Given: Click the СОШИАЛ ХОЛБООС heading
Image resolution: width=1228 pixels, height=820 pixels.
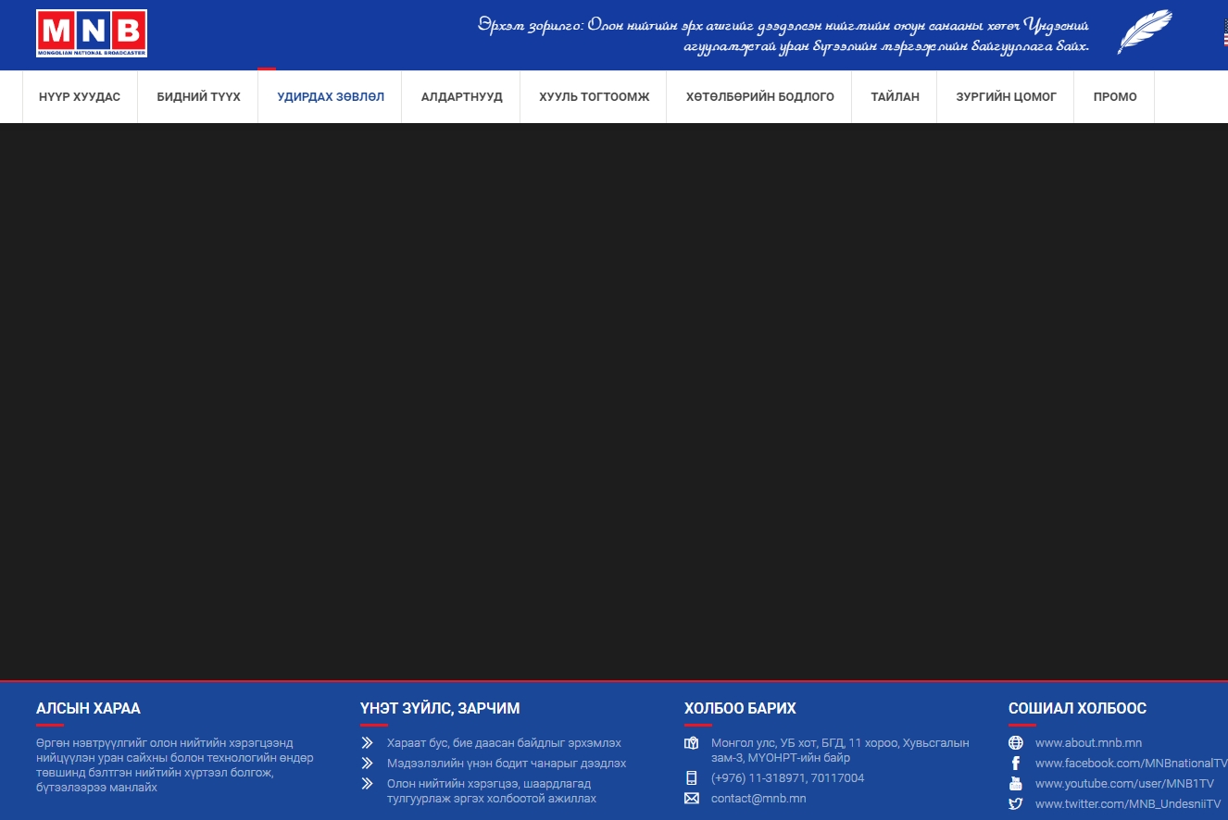Looking at the screenshot, I should pos(1077,708).
